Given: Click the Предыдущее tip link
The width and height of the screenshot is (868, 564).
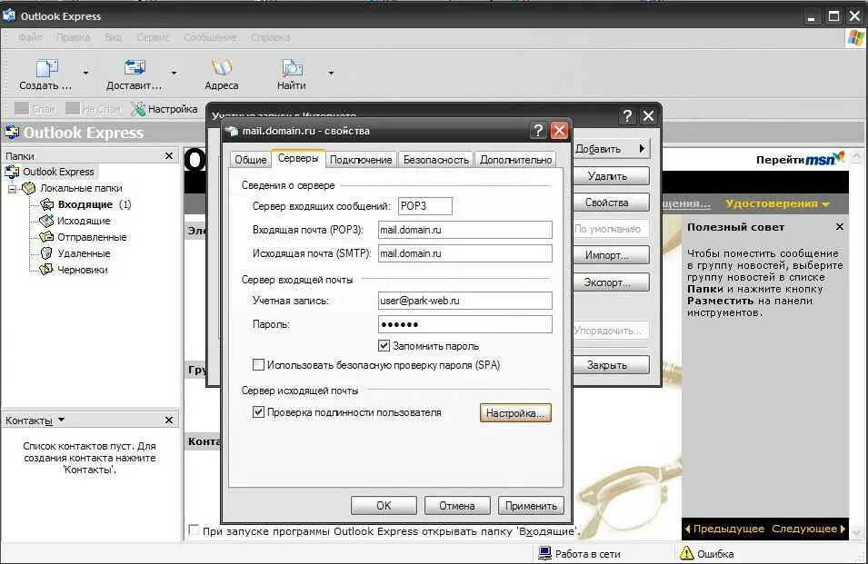Looking at the screenshot, I should [724, 529].
